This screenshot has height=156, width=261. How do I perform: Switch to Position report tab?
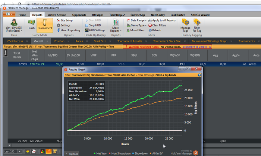coord(59,41)
